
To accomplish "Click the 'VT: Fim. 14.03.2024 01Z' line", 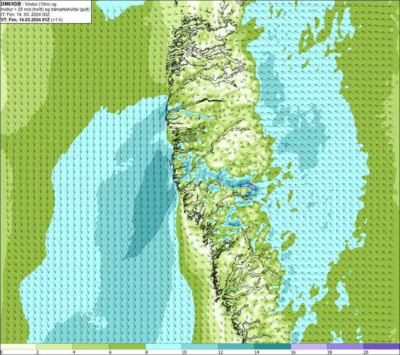I will point(25,20).
